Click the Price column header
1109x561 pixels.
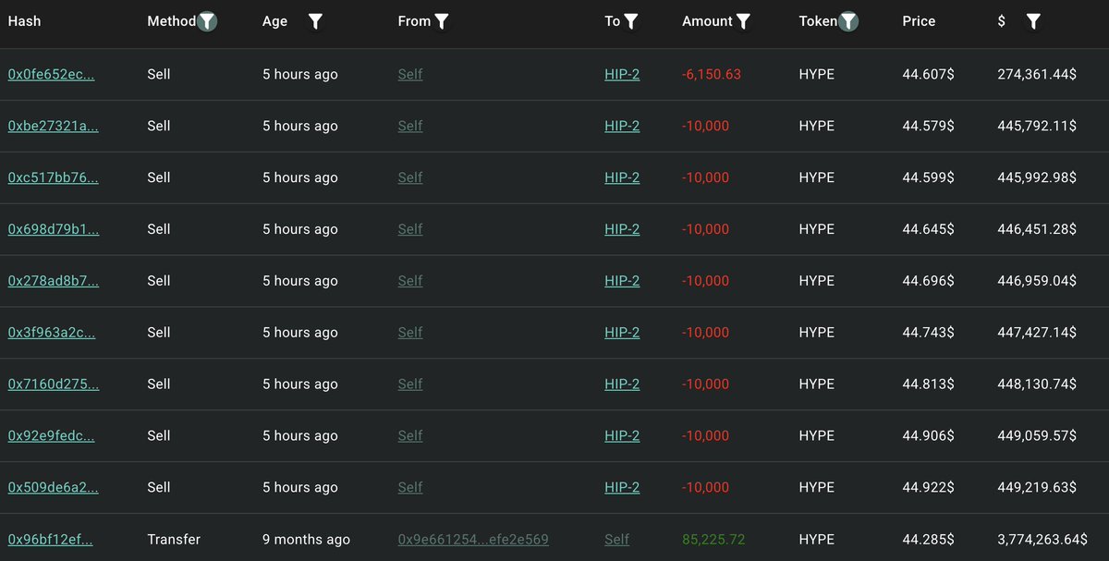(x=919, y=21)
